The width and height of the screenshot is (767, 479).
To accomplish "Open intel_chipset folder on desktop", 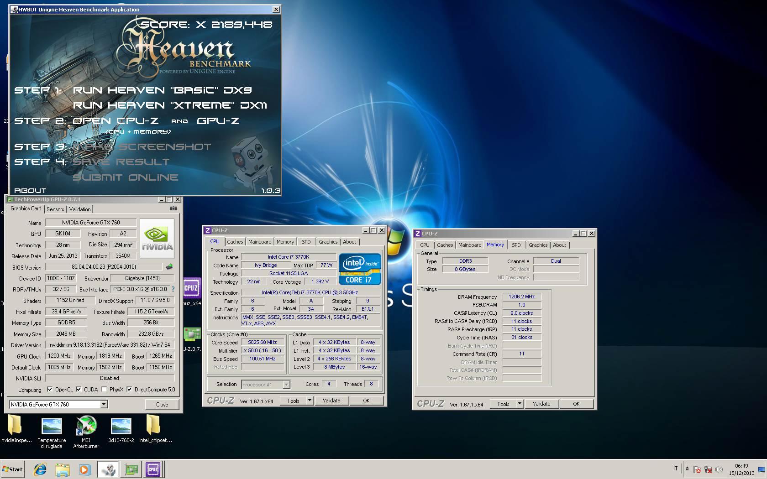I will pyautogui.click(x=155, y=430).
